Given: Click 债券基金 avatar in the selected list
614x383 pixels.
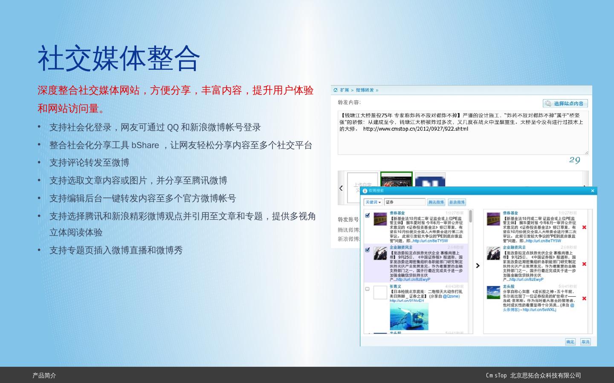Looking at the screenshot, I should 494,219.
